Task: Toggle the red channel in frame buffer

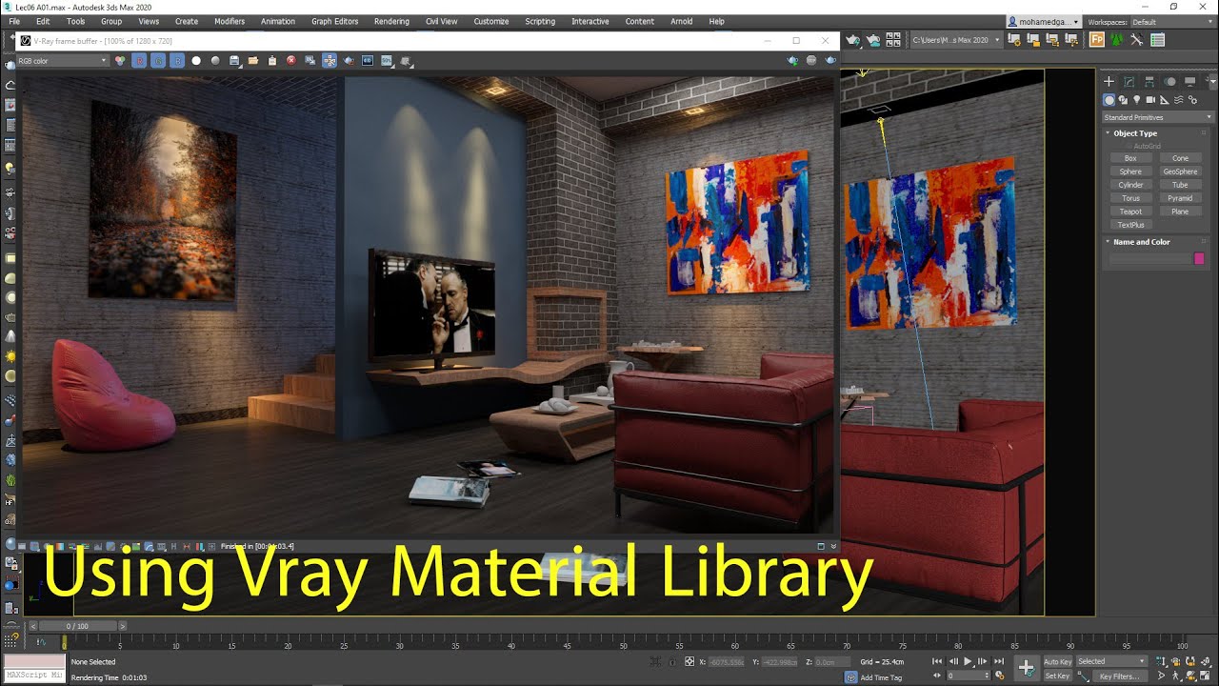Action: click(x=139, y=61)
